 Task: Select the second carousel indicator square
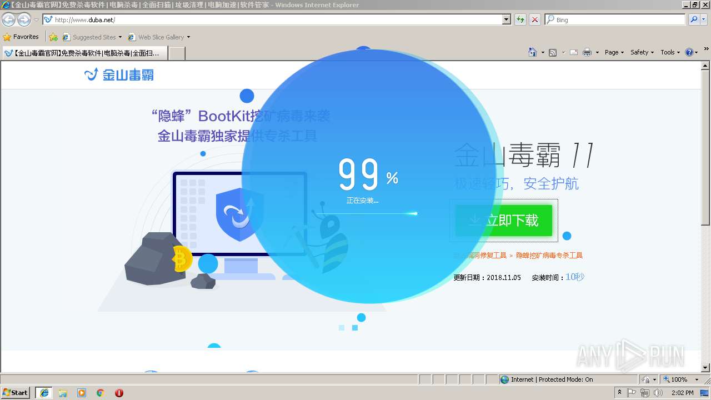point(355,328)
